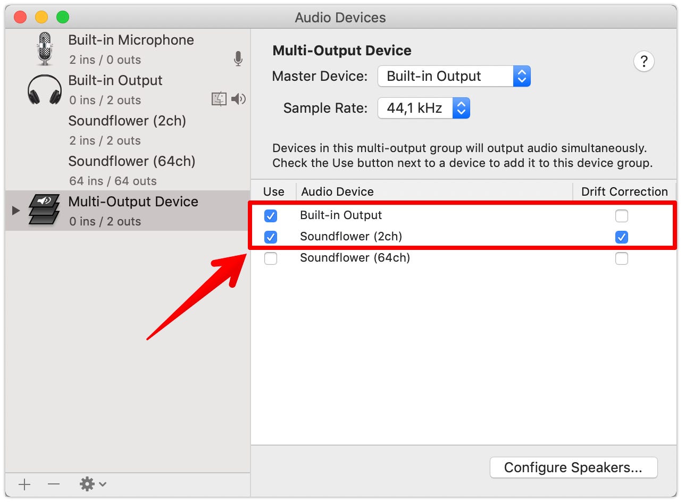Zoom the Audio Devices window

tap(63, 17)
